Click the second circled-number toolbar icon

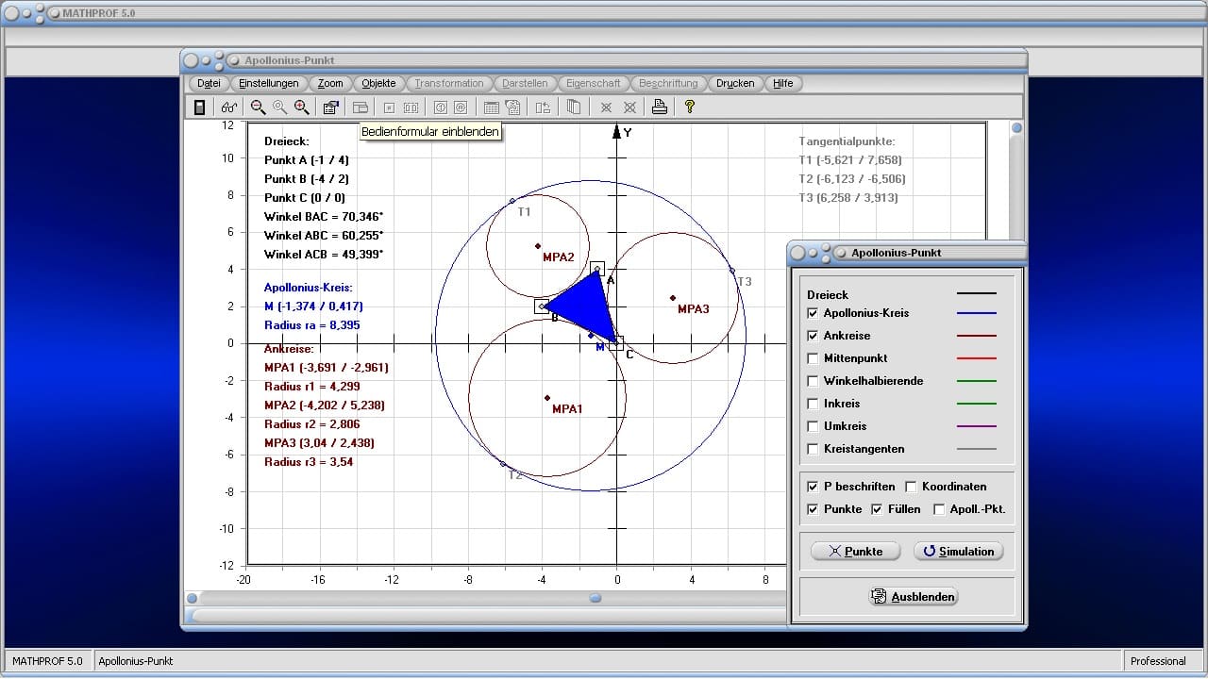(x=461, y=108)
